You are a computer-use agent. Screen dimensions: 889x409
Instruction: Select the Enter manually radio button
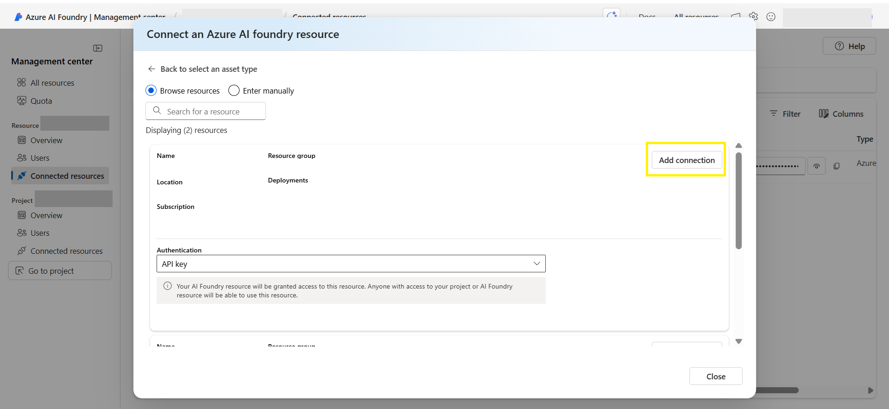tap(234, 90)
